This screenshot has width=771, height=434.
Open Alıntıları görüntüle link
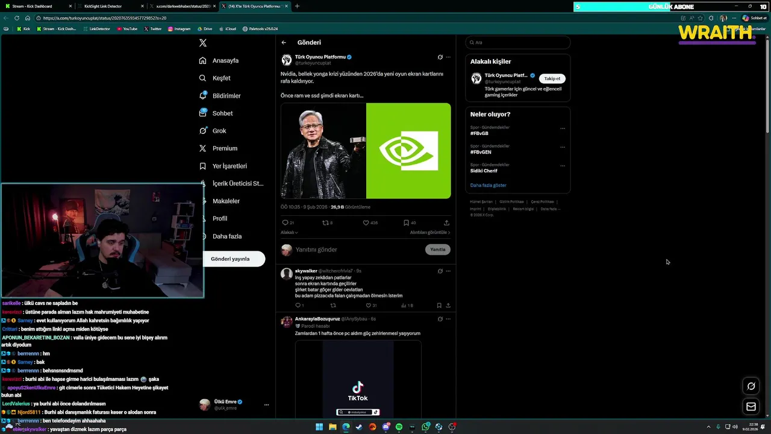pyautogui.click(x=430, y=232)
